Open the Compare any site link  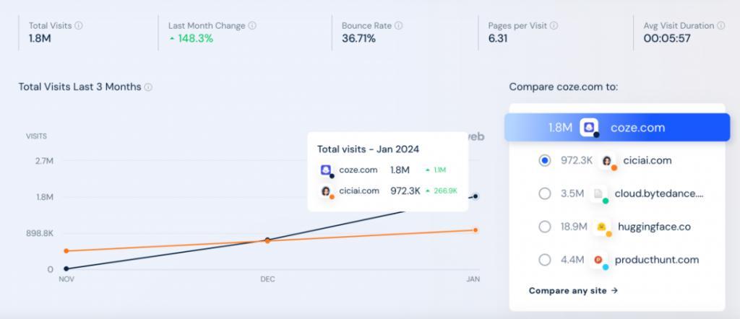click(x=573, y=291)
